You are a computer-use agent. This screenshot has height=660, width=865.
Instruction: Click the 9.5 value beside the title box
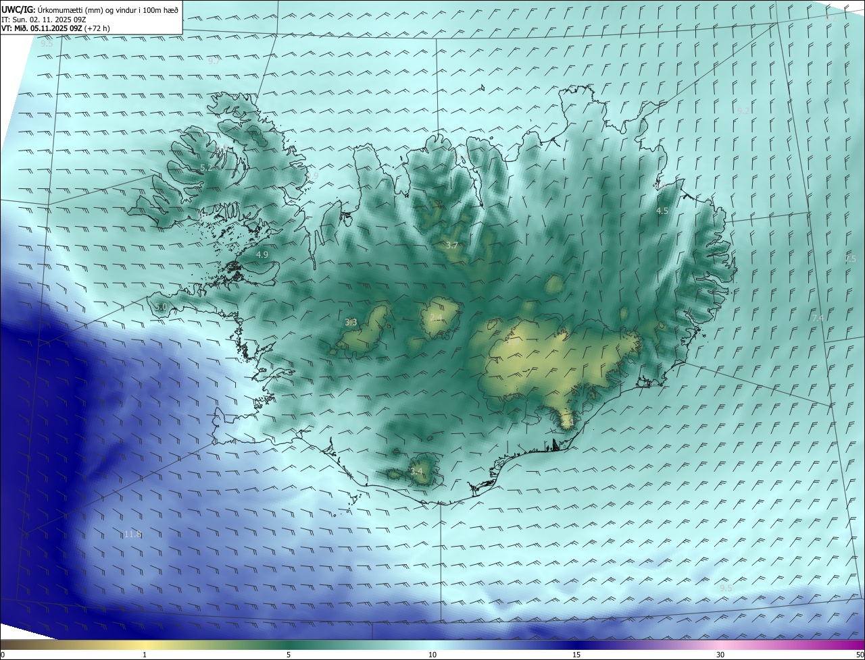[46, 43]
